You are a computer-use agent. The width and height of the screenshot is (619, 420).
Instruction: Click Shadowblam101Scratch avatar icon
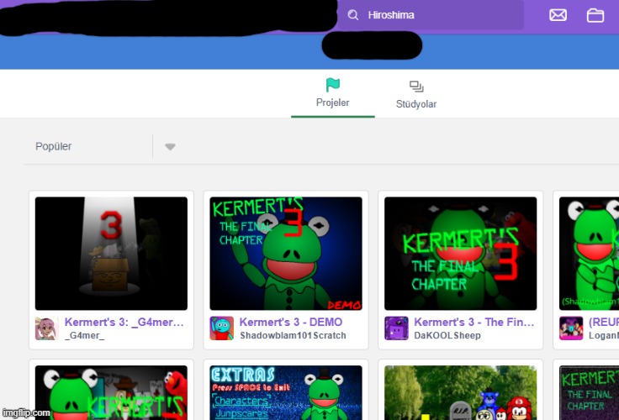[x=221, y=328]
